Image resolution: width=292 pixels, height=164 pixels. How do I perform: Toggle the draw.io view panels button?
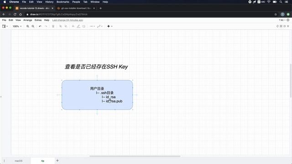pos(4,26)
